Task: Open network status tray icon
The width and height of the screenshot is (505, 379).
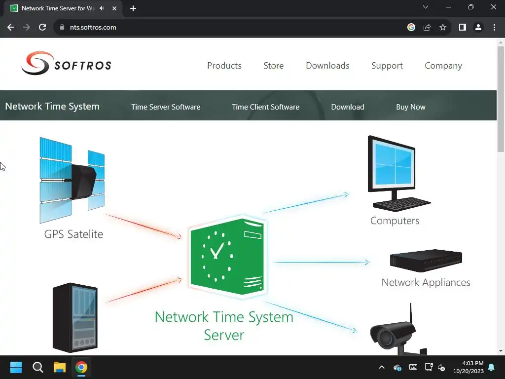Action: [x=429, y=367]
